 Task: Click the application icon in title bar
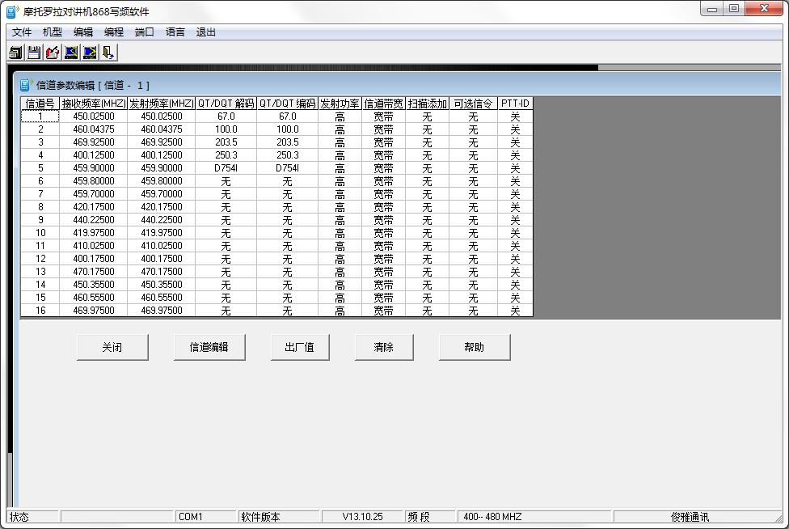(x=12, y=11)
